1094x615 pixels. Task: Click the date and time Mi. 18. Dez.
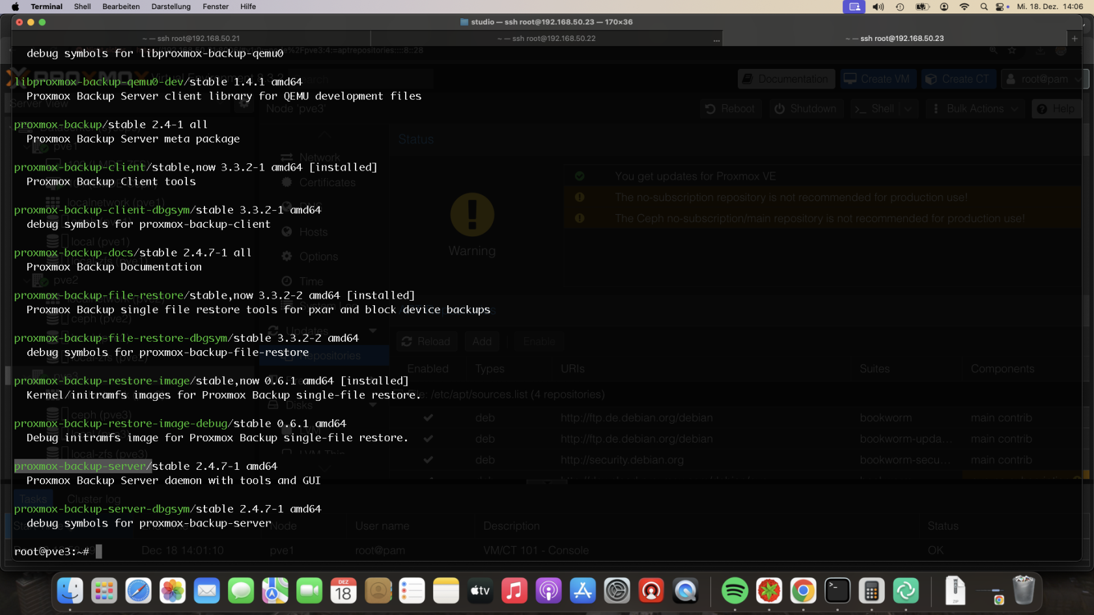pyautogui.click(x=1050, y=7)
